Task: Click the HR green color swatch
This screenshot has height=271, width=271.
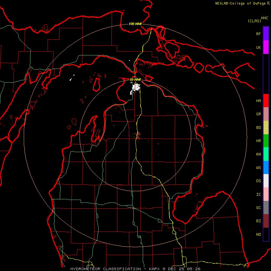Action: (x=266, y=141)
